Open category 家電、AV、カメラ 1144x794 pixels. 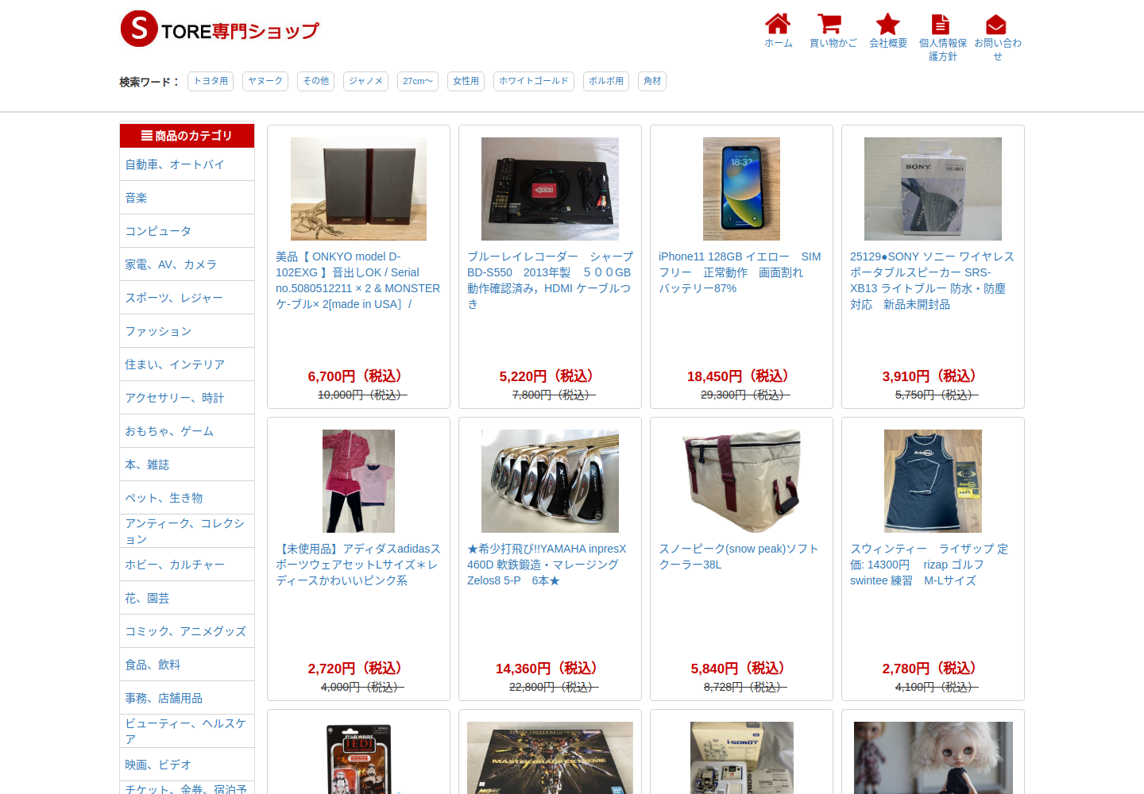click(x=187, y=264)
